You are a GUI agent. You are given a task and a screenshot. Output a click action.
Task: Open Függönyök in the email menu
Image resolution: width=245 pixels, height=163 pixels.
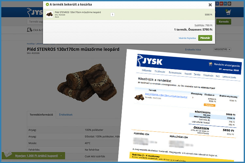208,75
